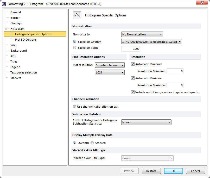Click the app icon in title bar
210x178 pixels.
(x=4, y=4)
